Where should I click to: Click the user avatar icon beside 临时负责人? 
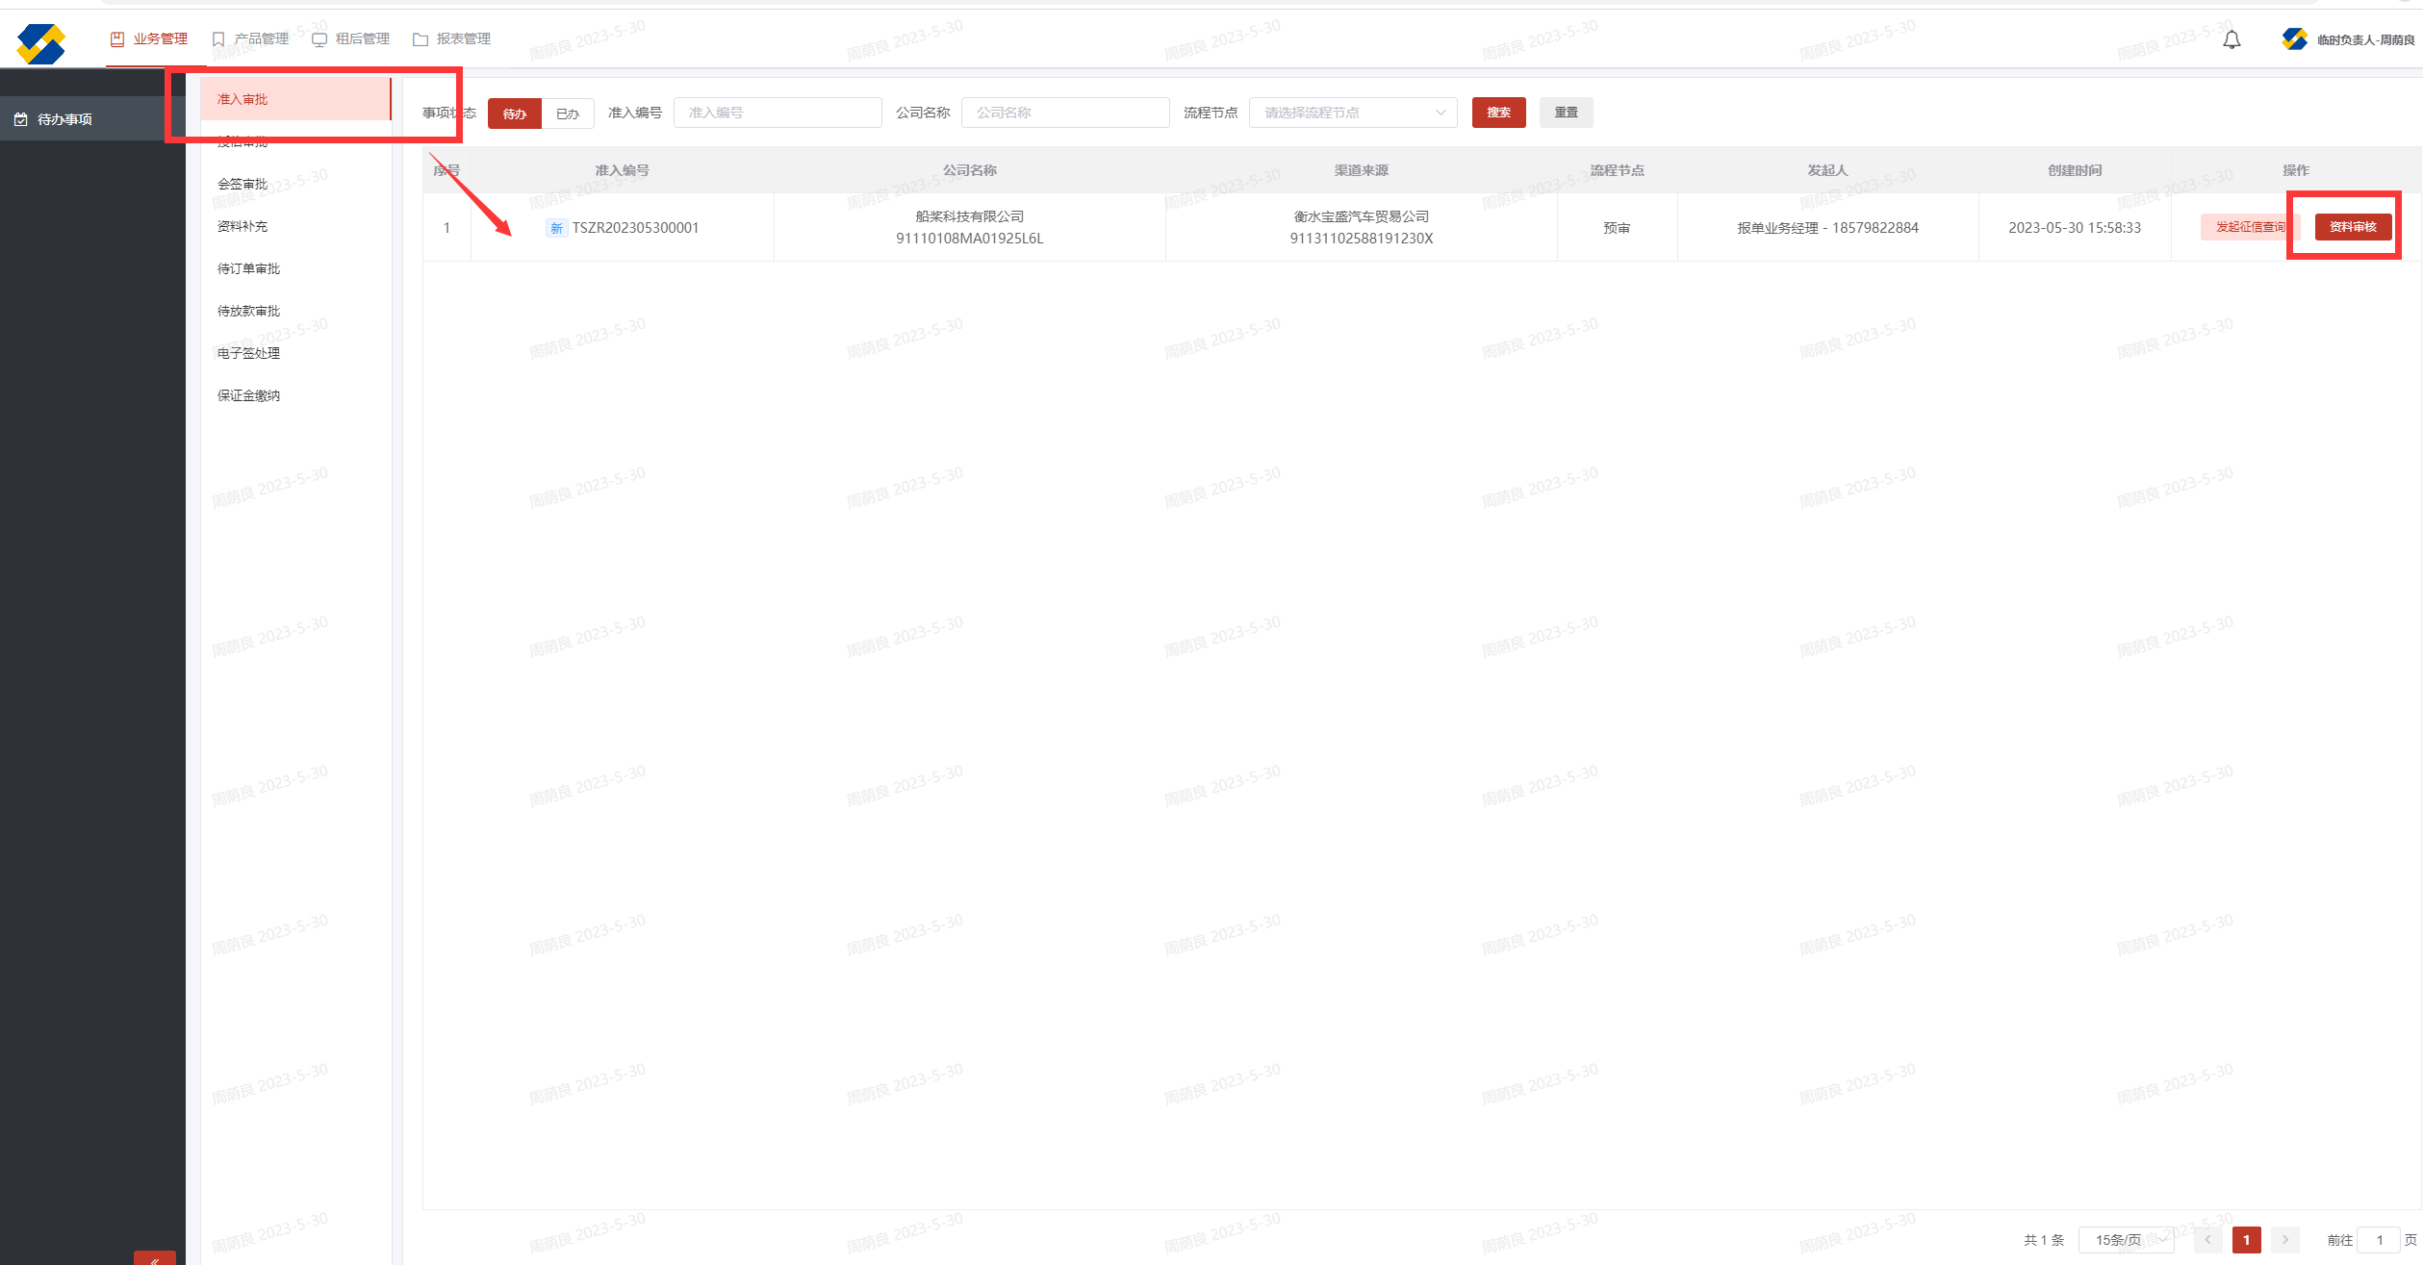[x=2294, y=39]
